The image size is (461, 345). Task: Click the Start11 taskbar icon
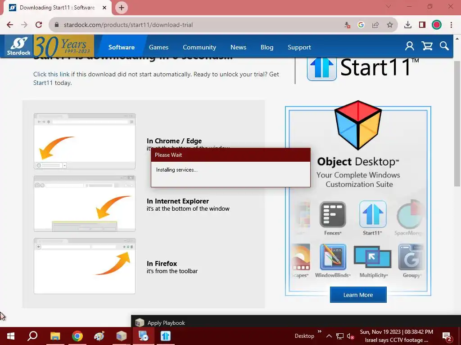point(166,336)
